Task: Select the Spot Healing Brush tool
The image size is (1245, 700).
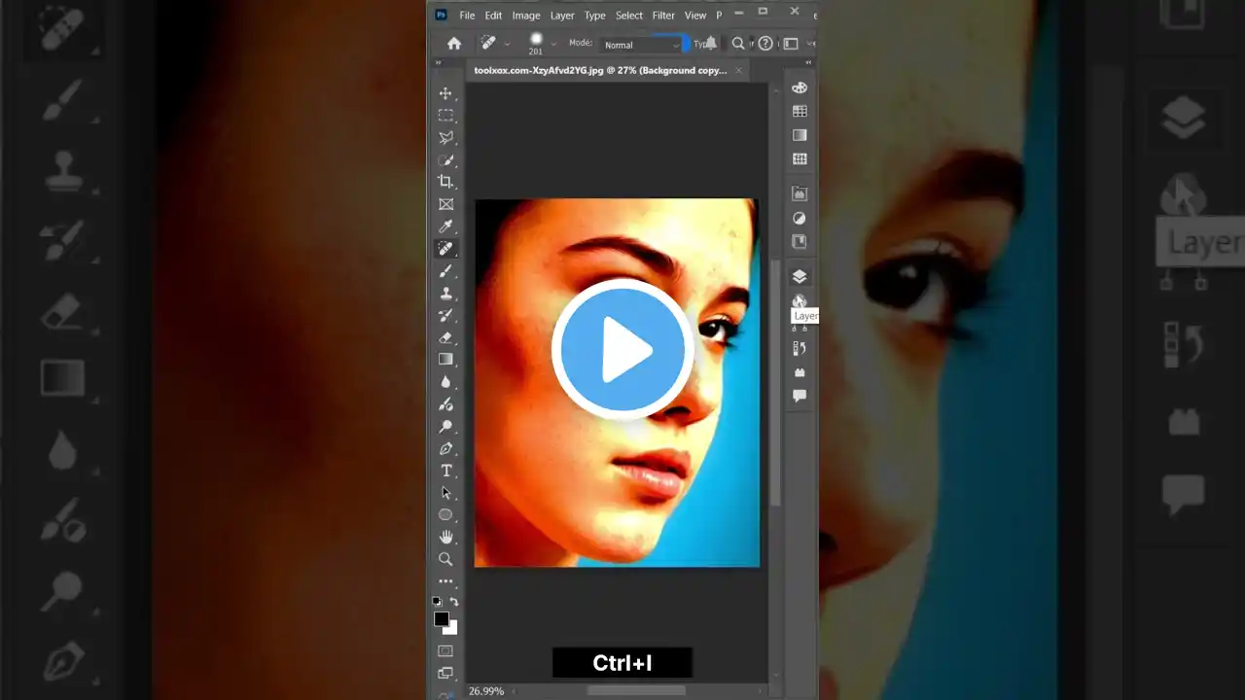Action: point(445,249)
